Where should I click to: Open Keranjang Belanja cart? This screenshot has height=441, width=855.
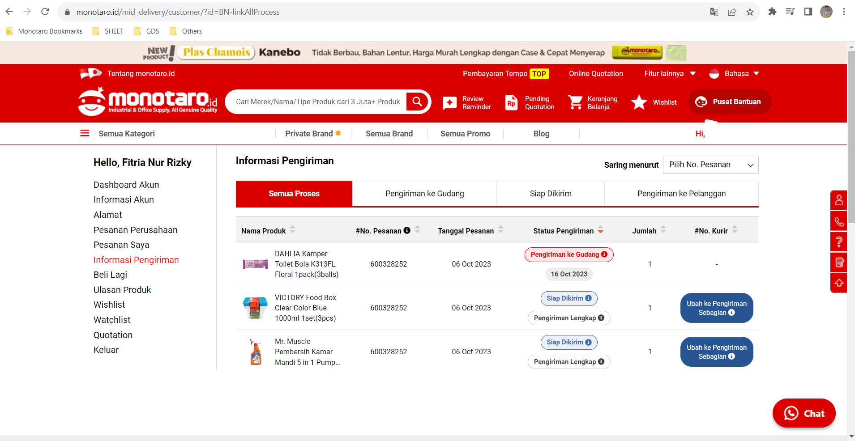(x=593, y=102)
